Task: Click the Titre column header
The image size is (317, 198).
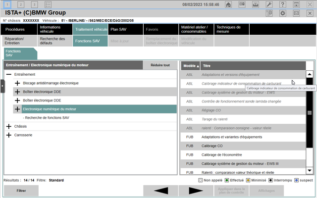Action: click(x=253, y=66)
